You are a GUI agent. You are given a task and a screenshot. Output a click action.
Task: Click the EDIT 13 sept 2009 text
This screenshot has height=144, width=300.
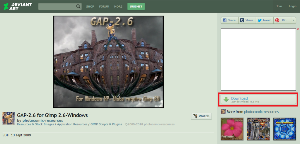[x=17, y=135]
